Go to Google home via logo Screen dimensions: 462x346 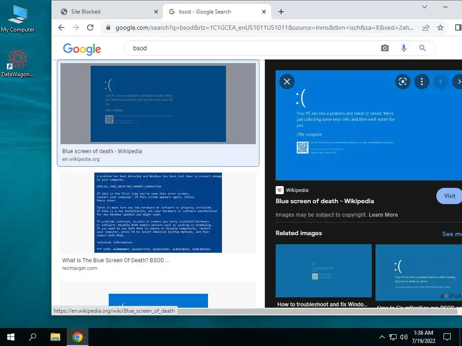82,49
